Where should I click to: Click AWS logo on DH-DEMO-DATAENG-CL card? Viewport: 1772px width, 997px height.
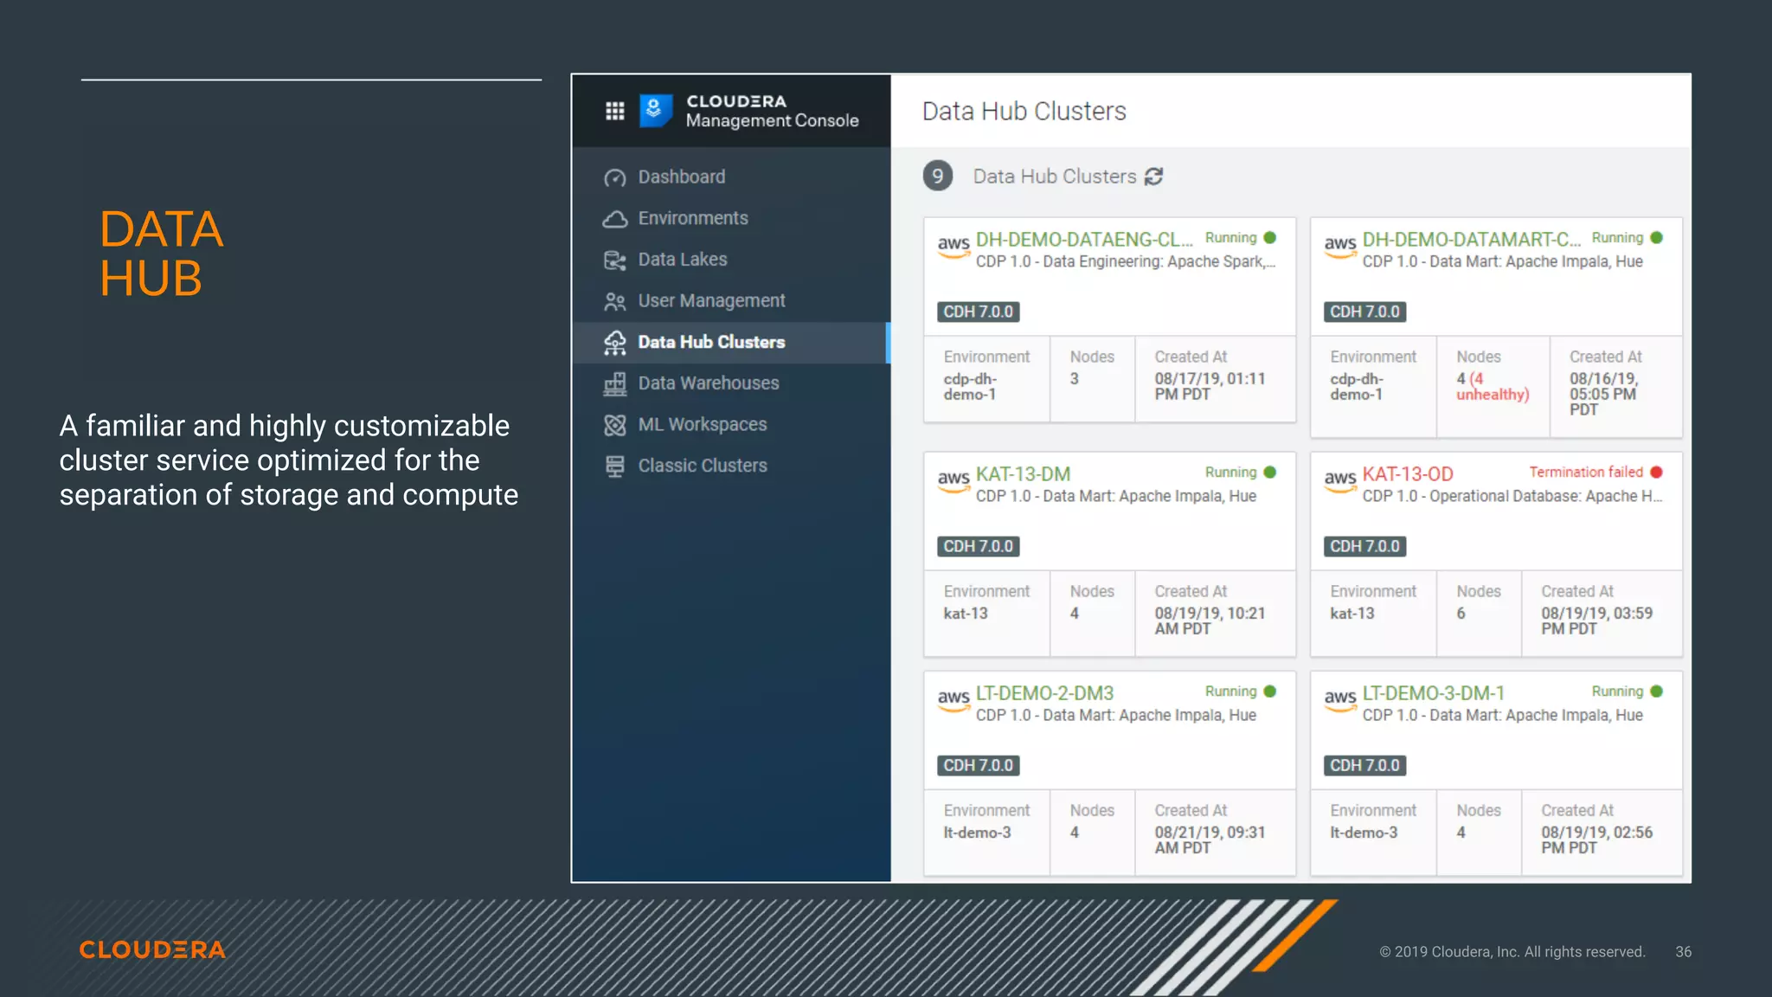[x=953, y=246]
